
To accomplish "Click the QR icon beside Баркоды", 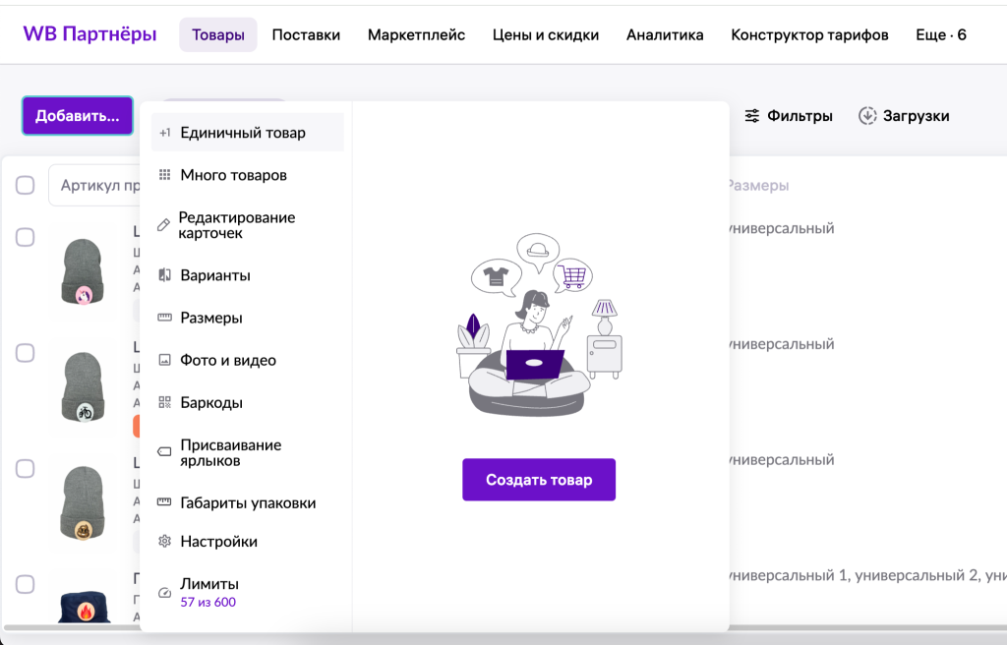I will [x=165, y=402].
